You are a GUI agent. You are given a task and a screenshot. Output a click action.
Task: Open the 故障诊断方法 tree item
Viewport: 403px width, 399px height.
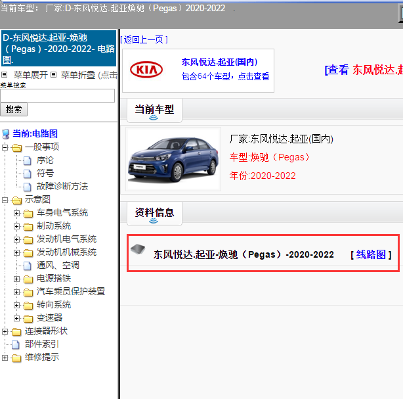tap(62, 187)
